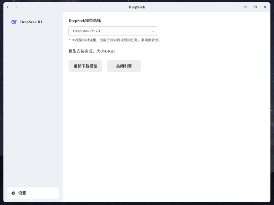The image size is (274, 205).
Task: Click the settings gear icon
Action: pos(13,193)
